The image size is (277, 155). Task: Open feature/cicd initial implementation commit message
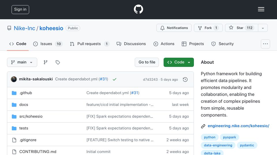[x=120, y=104]
